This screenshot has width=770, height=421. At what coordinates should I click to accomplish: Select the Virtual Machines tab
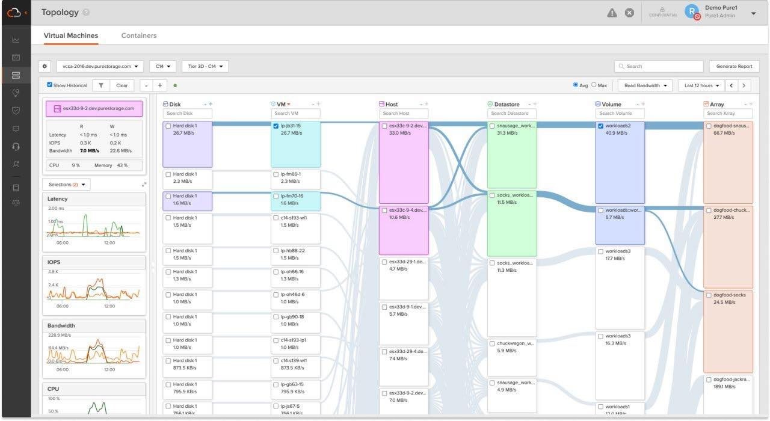[71, 35]
